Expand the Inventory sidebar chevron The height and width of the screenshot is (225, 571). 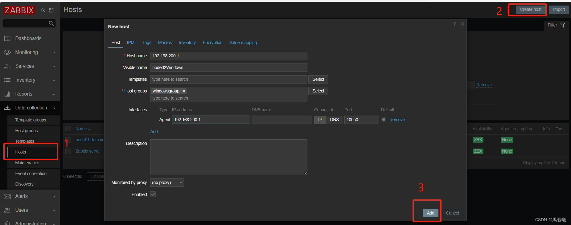[x=54, y=80]
